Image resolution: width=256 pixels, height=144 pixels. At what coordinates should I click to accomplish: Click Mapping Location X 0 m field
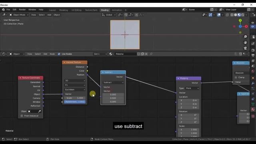coord(188,100)
